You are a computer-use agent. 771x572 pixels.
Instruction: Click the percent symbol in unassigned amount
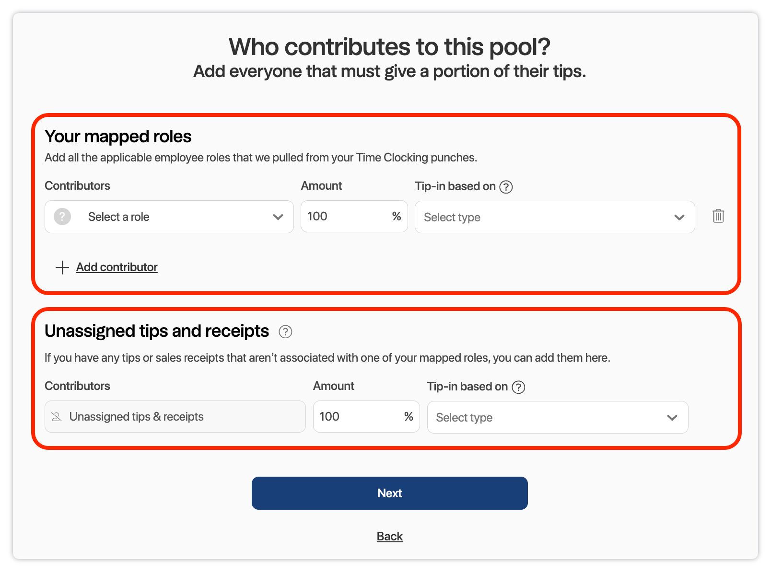(409, 417)
